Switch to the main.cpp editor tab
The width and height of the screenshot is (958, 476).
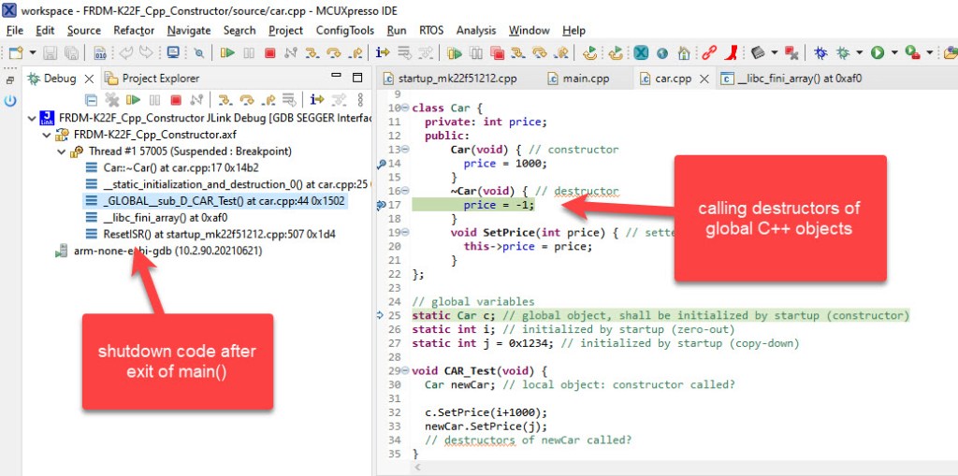click(x=585, y=79)
